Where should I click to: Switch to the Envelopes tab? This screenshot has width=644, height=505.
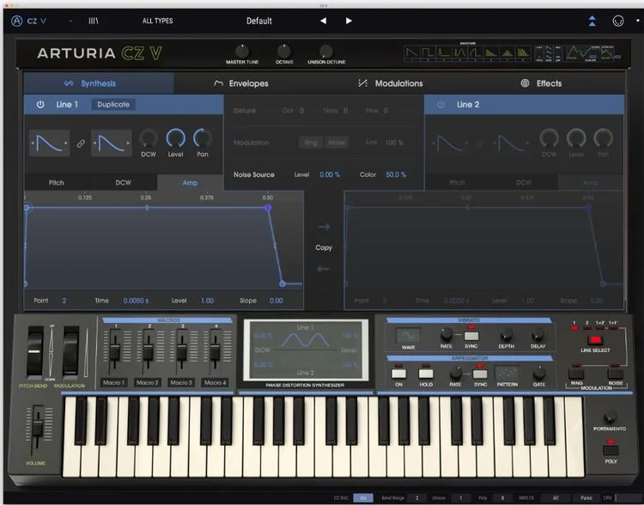tap(241, 83)
